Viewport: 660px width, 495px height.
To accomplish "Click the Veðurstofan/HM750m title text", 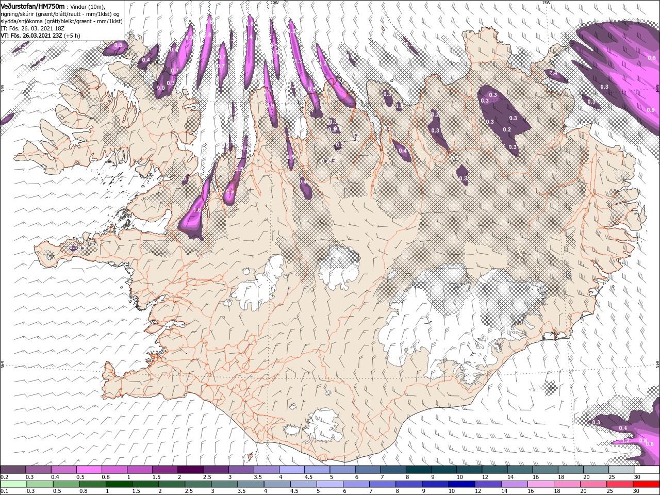I will 32,6.
